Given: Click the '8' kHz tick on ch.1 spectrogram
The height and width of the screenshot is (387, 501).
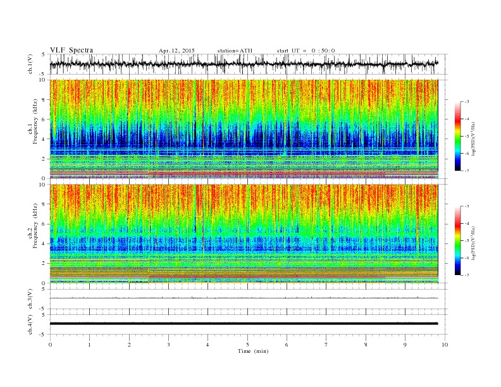Looking at the screenshot, I should [x=44, y=100].
